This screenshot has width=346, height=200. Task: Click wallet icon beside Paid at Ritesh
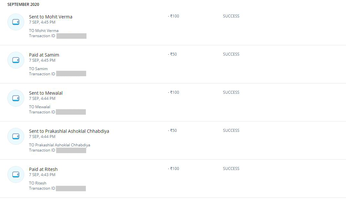tap(16, 174)
